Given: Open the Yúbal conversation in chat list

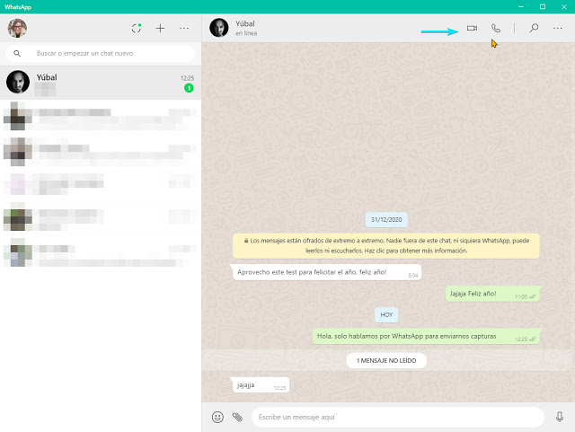Looking at the screenshot, I should coord(99,83).
